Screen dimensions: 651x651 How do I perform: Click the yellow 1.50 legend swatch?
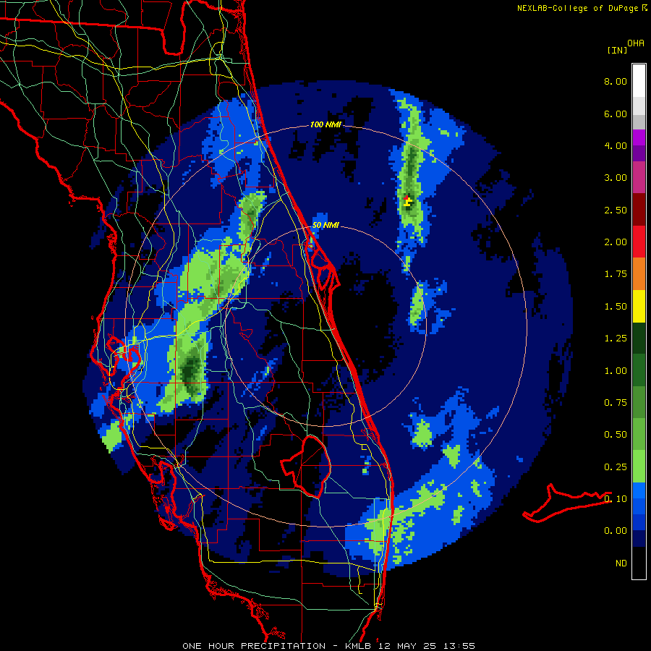(639, 306)
